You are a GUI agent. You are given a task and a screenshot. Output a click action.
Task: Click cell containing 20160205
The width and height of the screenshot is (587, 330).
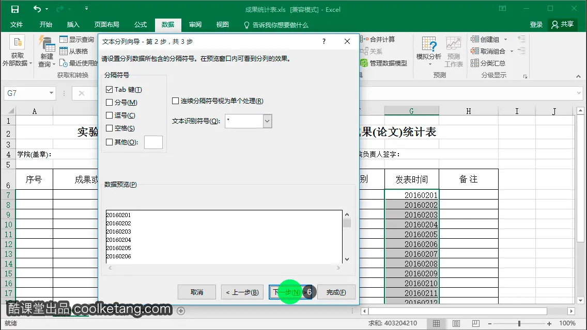pyautogui.click(x=412, y=234)
